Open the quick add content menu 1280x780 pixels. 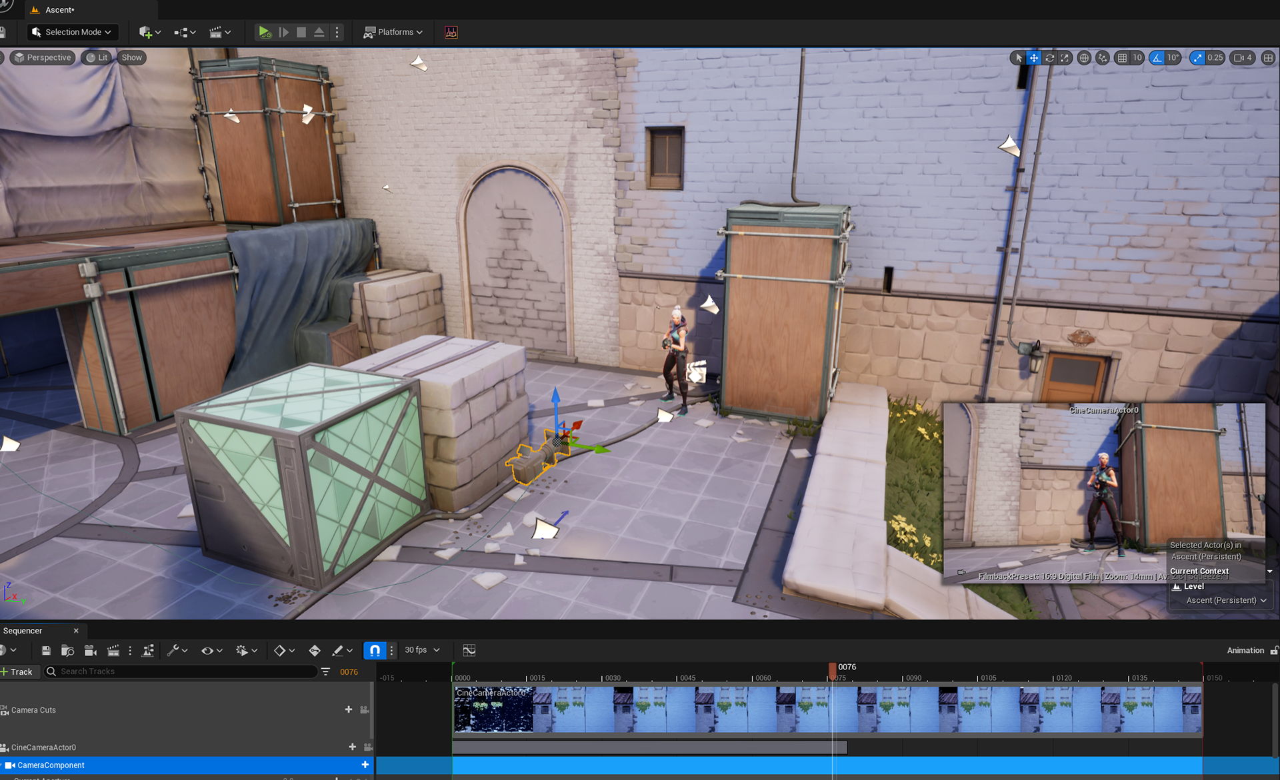[x=149, y=32]
